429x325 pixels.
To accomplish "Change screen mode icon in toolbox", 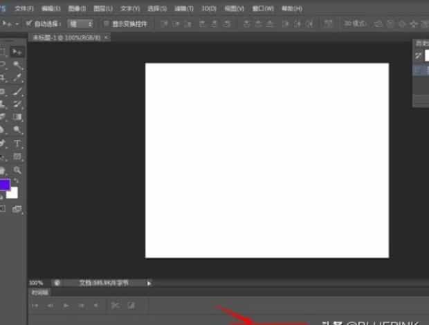I will click(17, 208).
